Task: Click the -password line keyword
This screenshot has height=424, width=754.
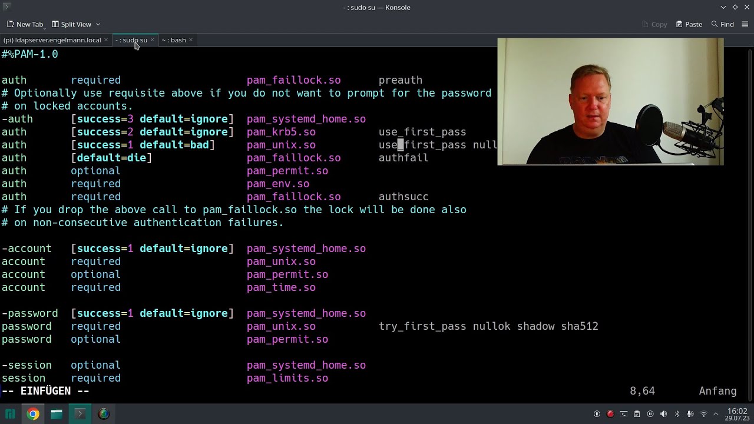Action: (x=30, y=313)
